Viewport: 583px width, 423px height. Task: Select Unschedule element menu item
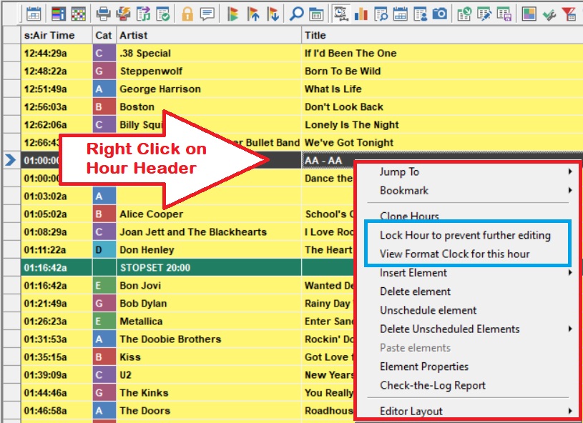click(428, 310)
